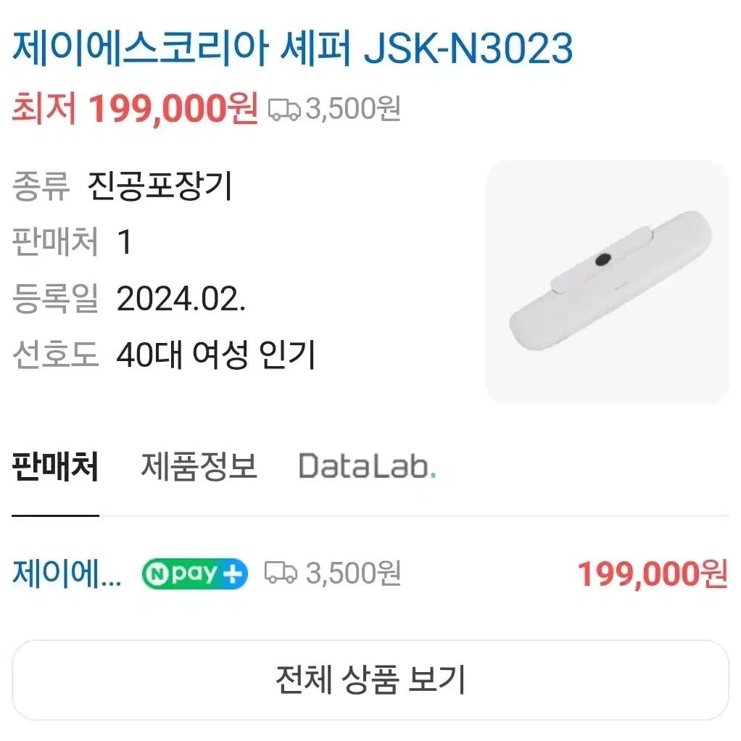Open the DataLab tab
Viewport: 741px width, 741px height.
coord(367,466)
